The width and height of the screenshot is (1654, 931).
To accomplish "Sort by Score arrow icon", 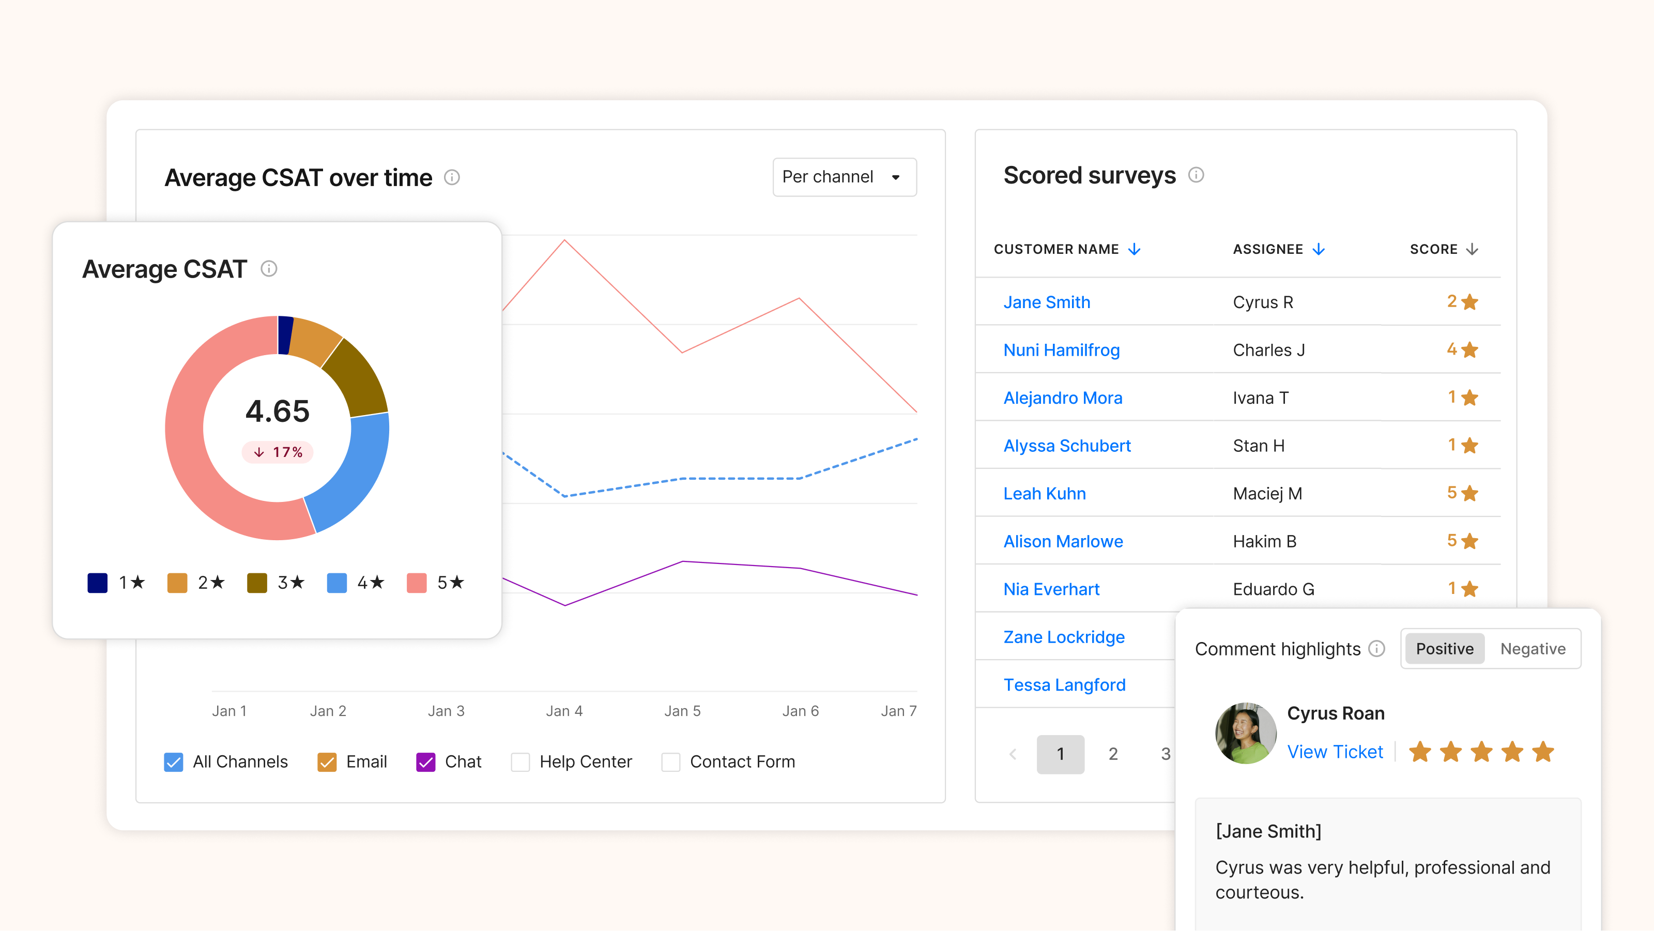I will [x=1473, y=249].
